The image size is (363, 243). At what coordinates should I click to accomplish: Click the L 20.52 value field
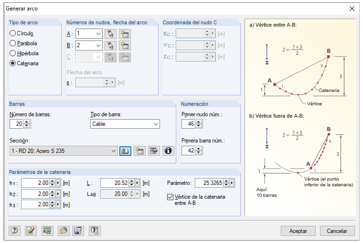point(115,183)
